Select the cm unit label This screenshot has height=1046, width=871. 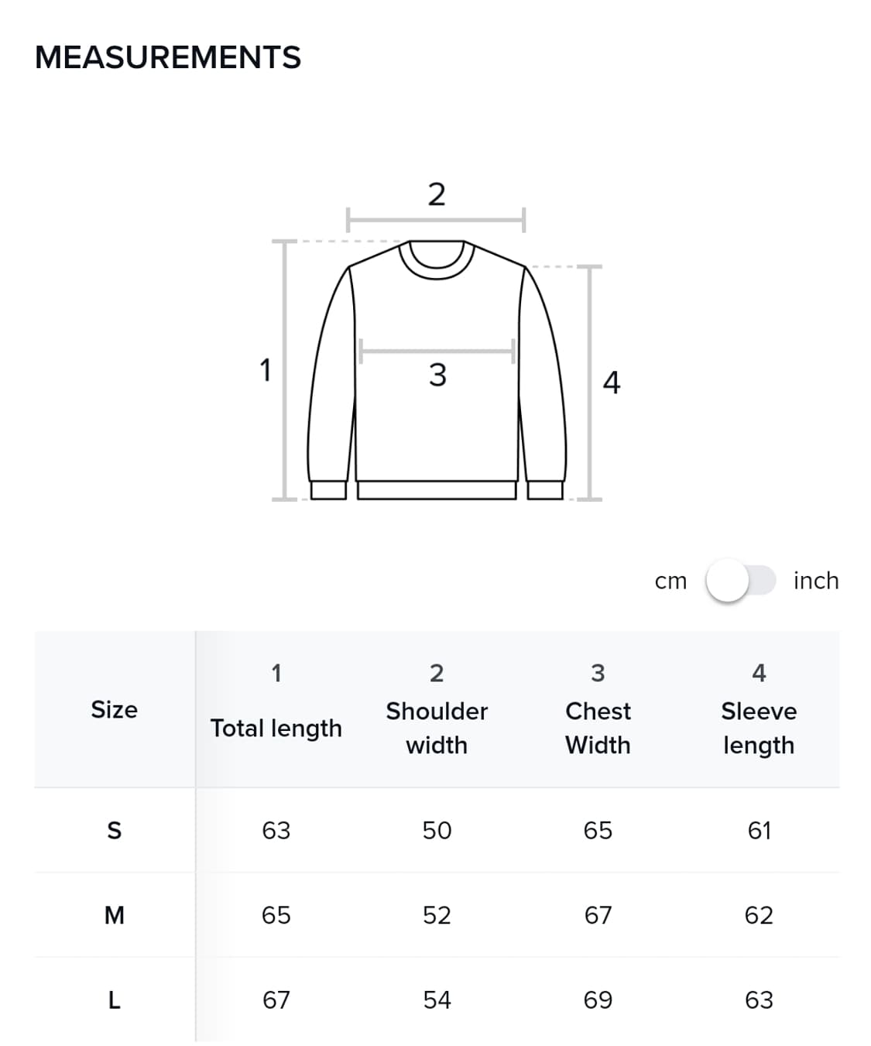pos(670,581)
